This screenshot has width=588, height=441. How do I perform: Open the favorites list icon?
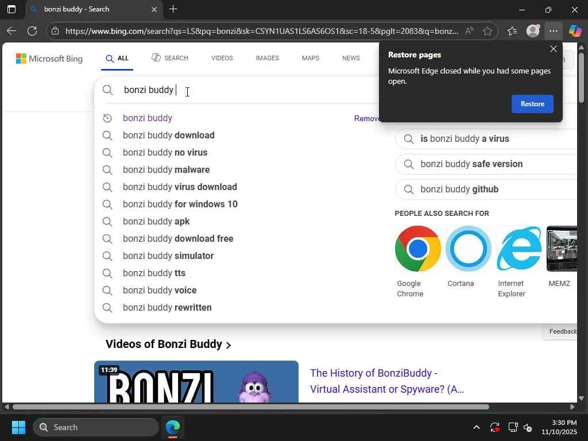coord(512,31)
